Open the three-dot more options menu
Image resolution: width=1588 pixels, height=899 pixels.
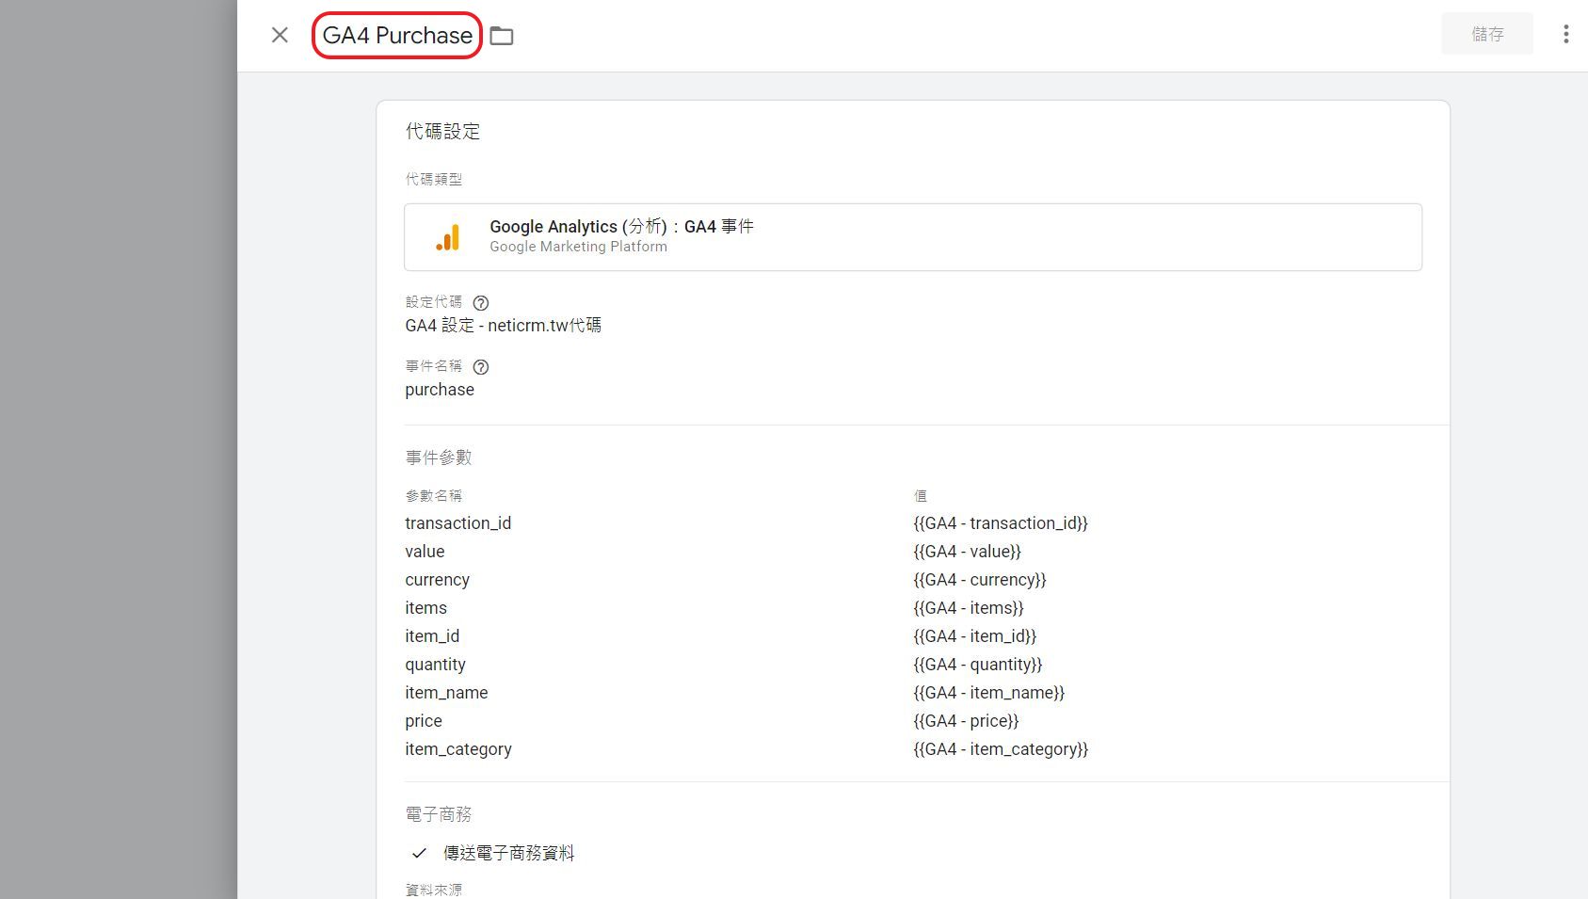[x=1565, y=34]
